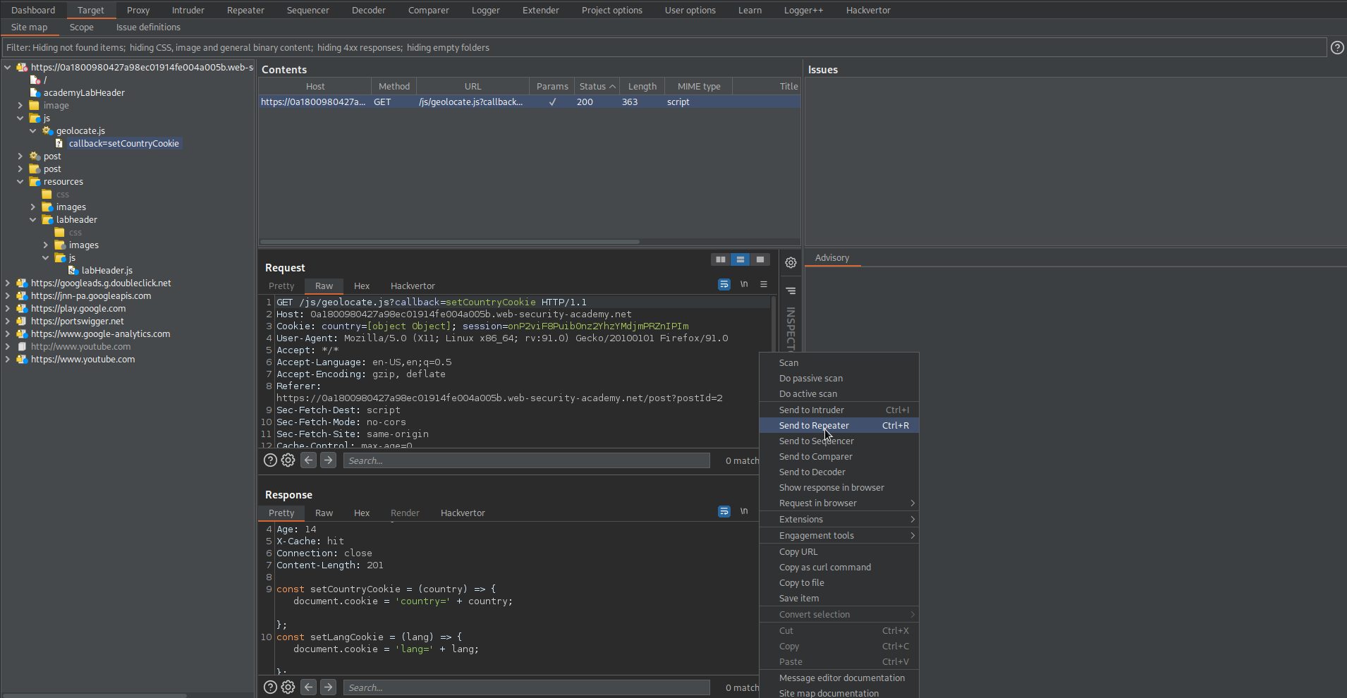Image resolution: width=1347 pixels, height=698 pixels.
Task: Go to previous match in Response search
Action: coord(308,687)
